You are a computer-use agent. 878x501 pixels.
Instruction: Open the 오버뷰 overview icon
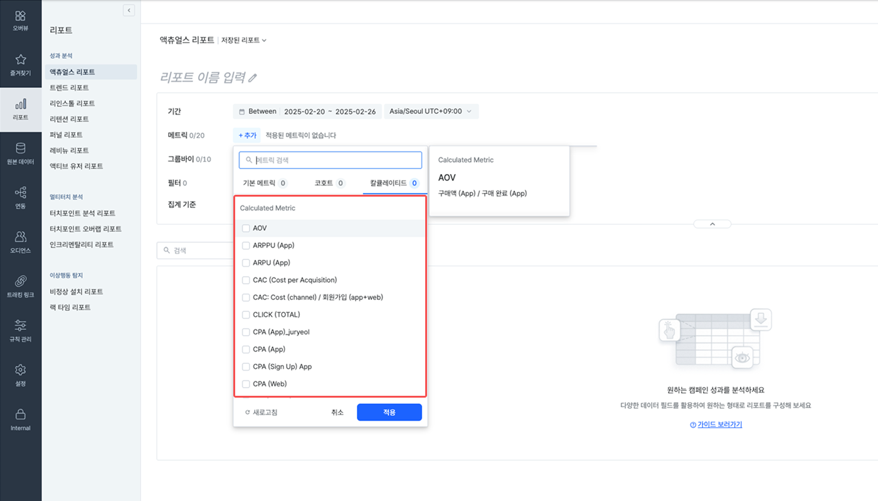(x=21, y=16)
